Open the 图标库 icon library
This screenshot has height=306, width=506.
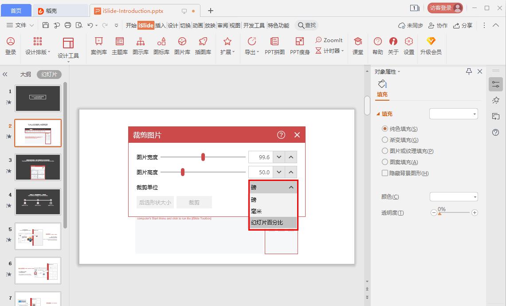[161, 46]
